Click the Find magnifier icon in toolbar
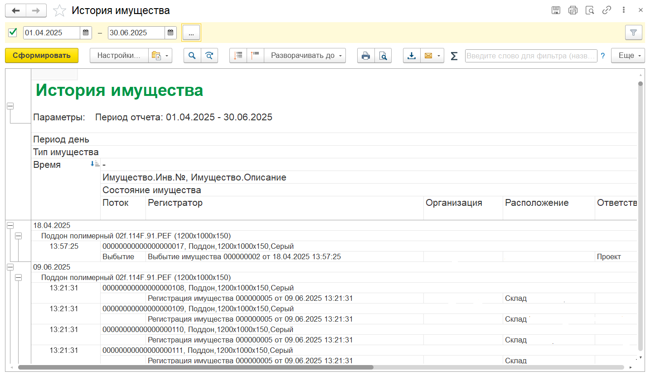This screenshot has width=665, height=375. pyautogui.click(x=192, y=56)
